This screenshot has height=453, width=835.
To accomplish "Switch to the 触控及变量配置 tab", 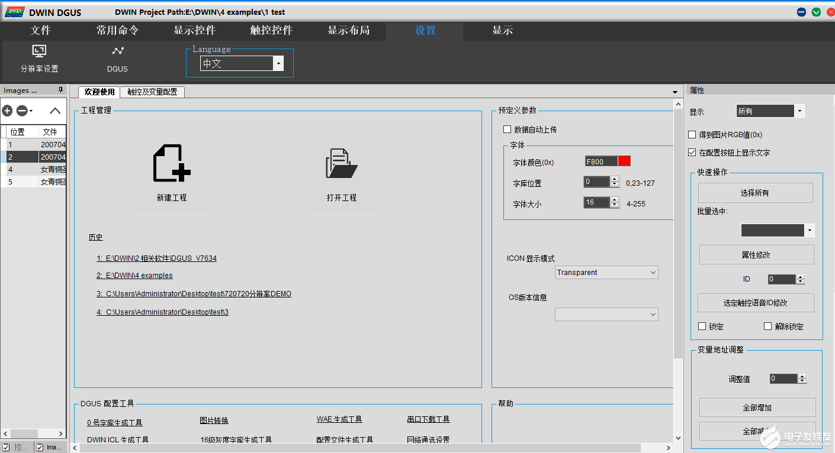I will click(152, 92).
